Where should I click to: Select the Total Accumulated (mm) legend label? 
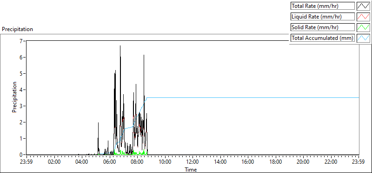click(x=323, y=38)
